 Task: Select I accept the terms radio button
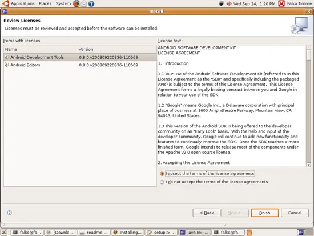coord(162,174)
